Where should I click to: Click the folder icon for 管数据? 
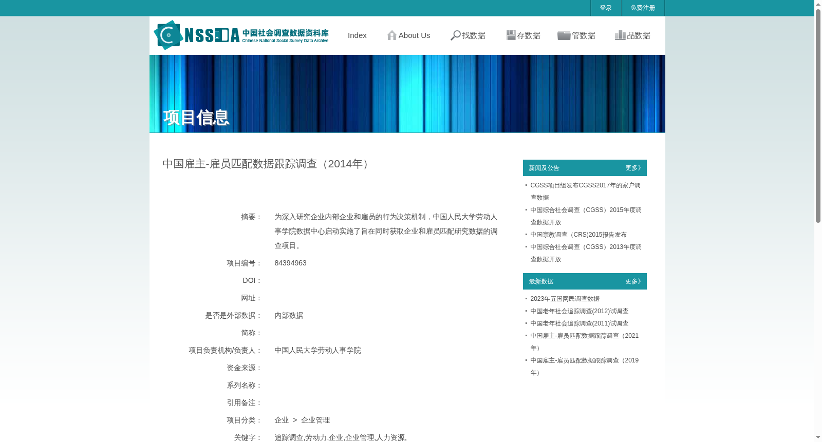pos(564,35)
